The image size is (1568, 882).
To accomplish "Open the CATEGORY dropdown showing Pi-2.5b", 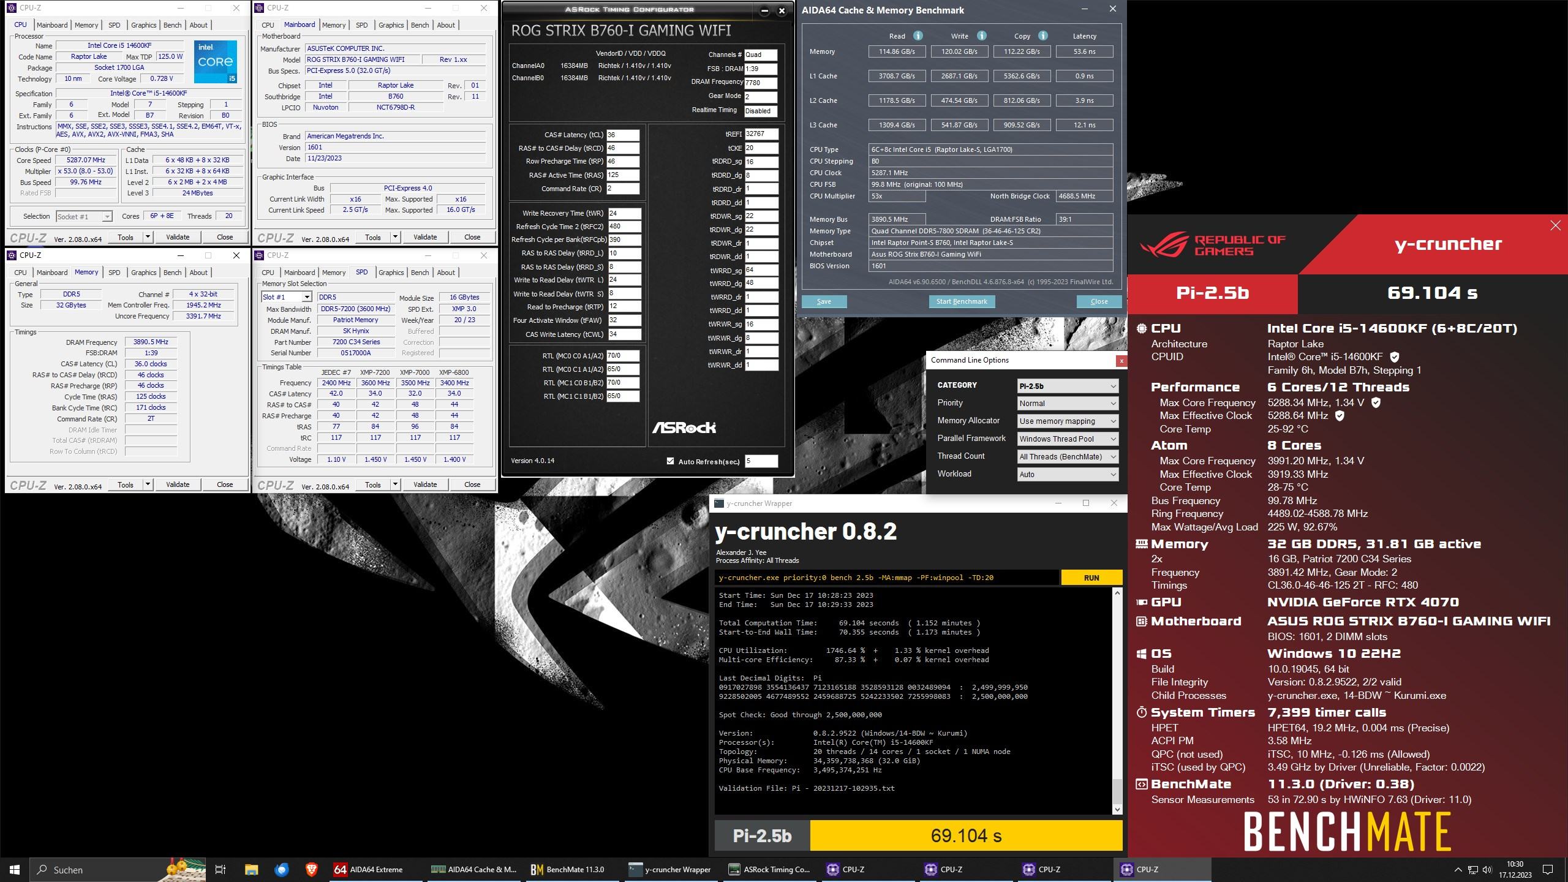I will click(1067, 386).
